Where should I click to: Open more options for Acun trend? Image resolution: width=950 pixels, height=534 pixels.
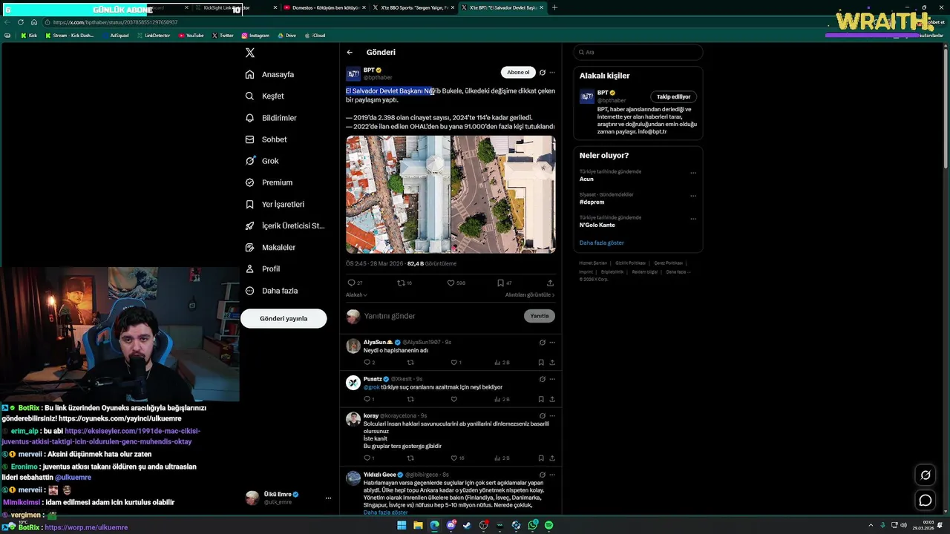point(693,173)
